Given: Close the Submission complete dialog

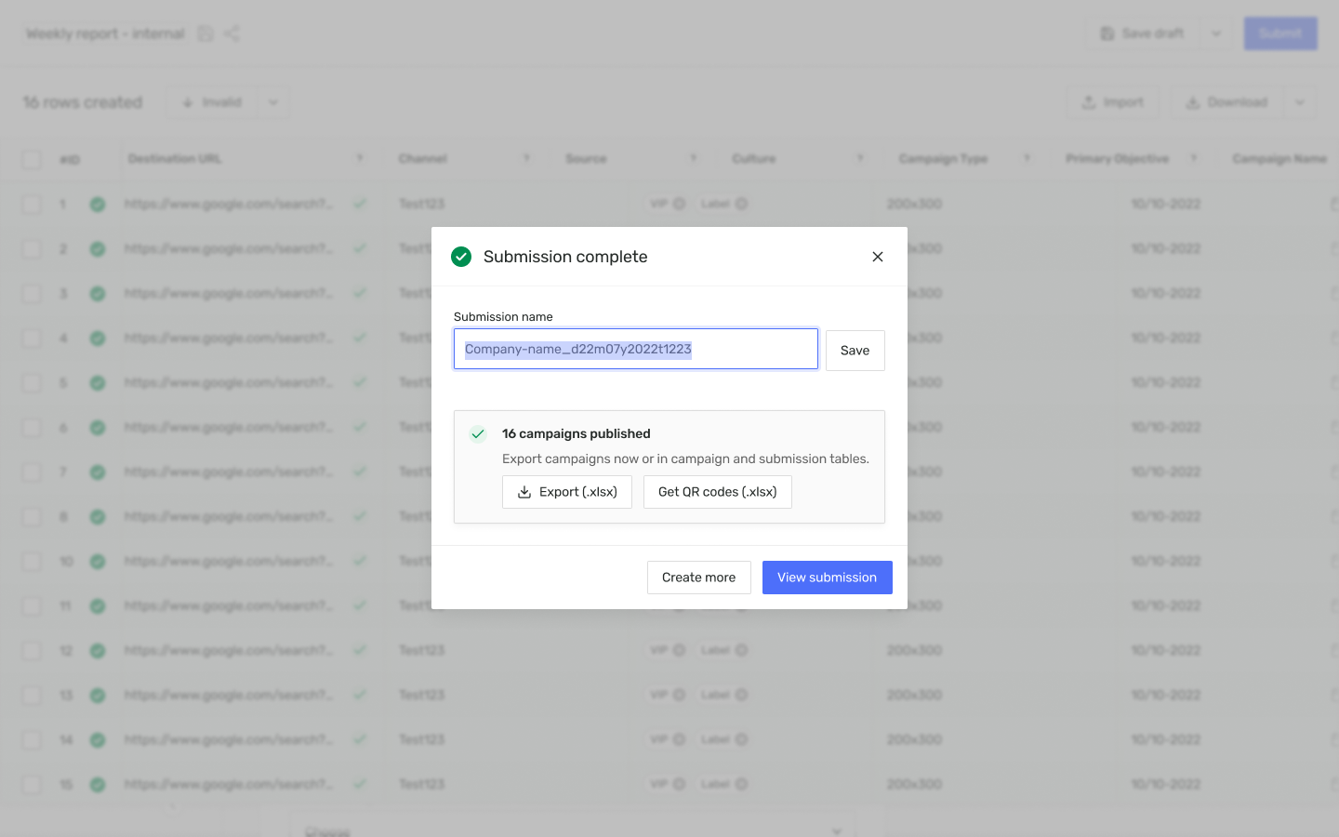Looking at the screenshot, I should [x=877, y=257].
